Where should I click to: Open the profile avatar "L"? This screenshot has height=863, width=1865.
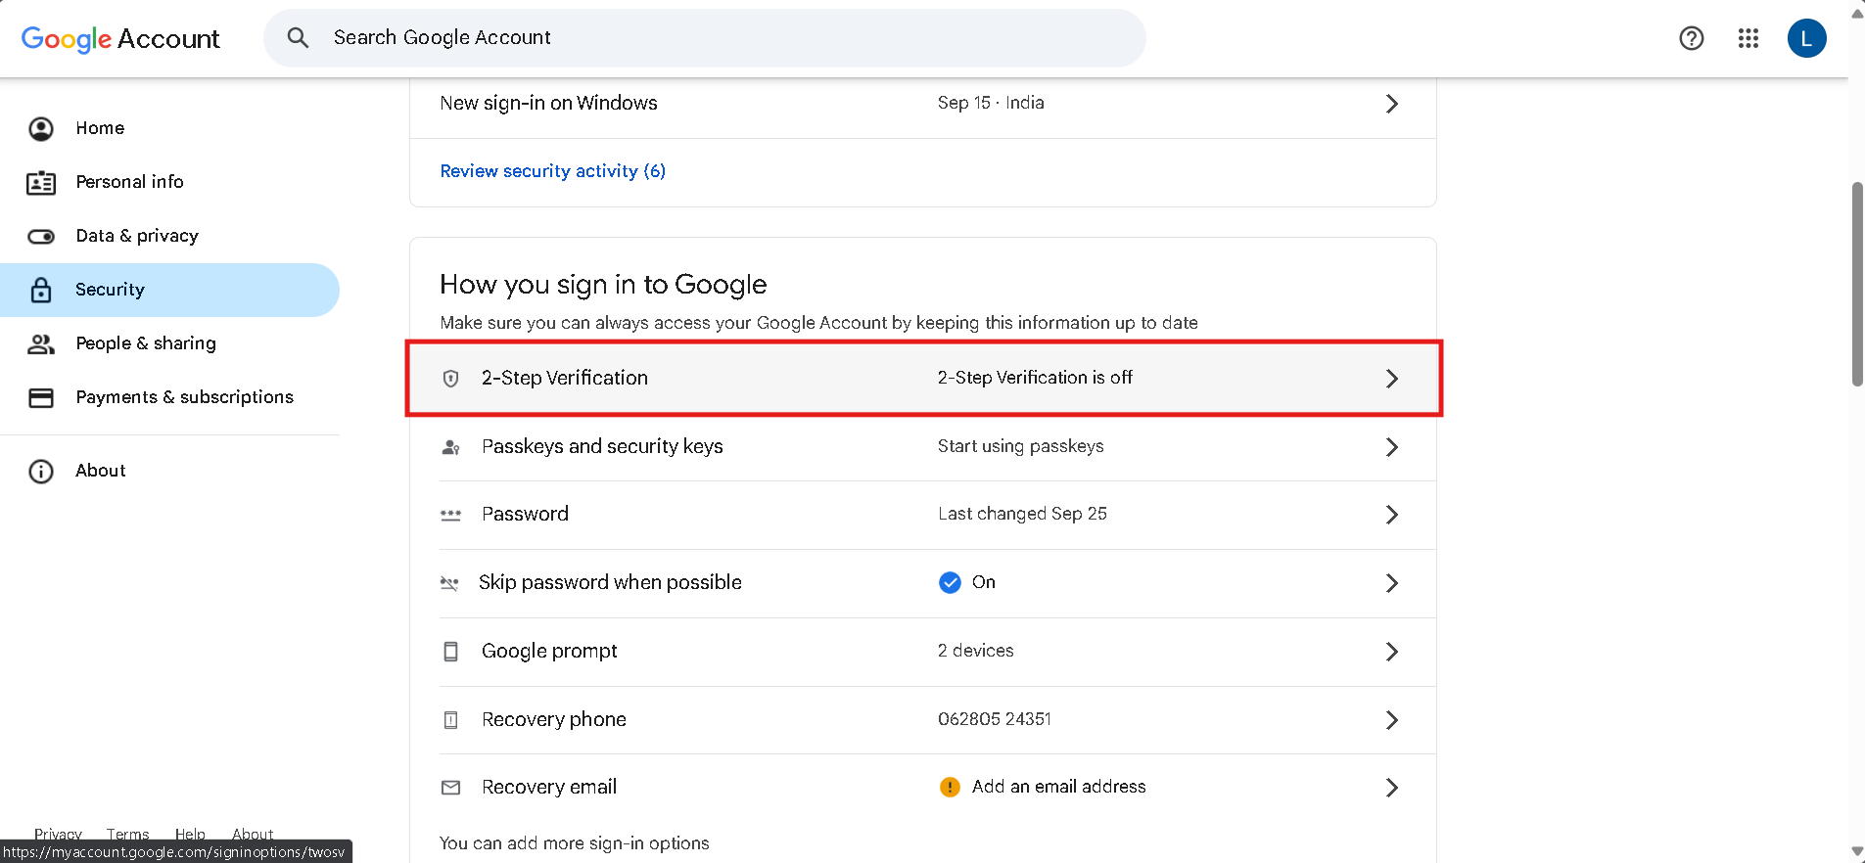point(1806,38)
